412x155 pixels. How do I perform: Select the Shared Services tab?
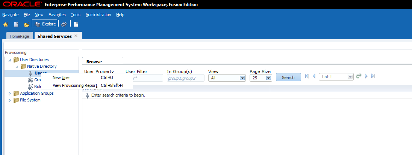point(55,36)
